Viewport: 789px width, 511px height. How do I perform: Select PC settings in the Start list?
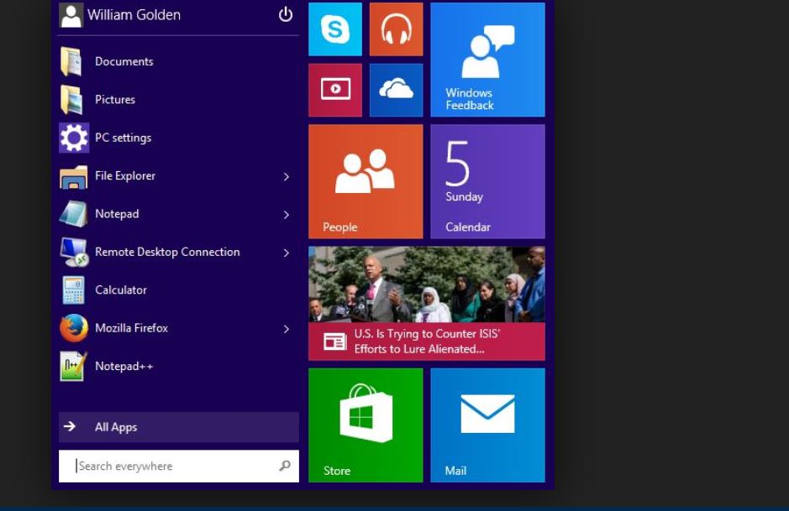[x=123, y=138]
